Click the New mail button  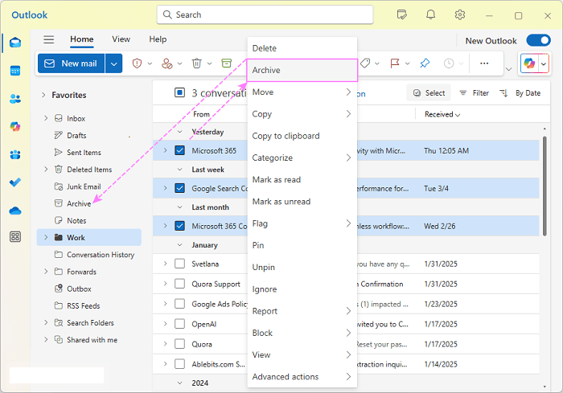pos(71,63)
